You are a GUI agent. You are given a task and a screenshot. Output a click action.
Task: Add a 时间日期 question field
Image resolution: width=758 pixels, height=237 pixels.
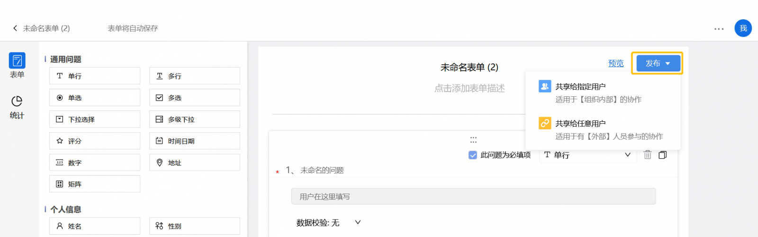194,141
